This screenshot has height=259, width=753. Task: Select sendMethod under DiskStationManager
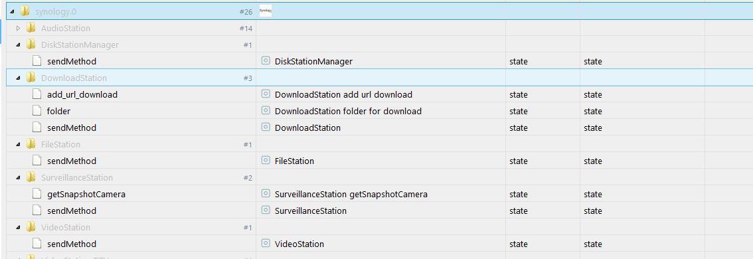click(72, 62)
